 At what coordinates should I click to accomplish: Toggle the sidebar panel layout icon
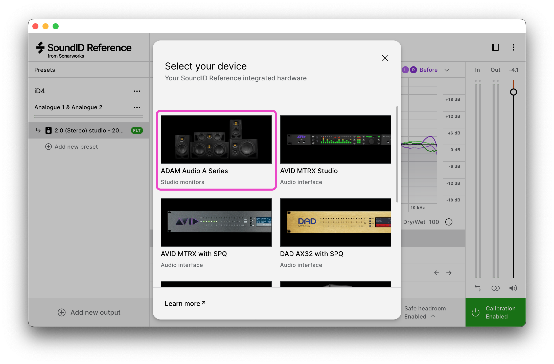click(495, 47)
